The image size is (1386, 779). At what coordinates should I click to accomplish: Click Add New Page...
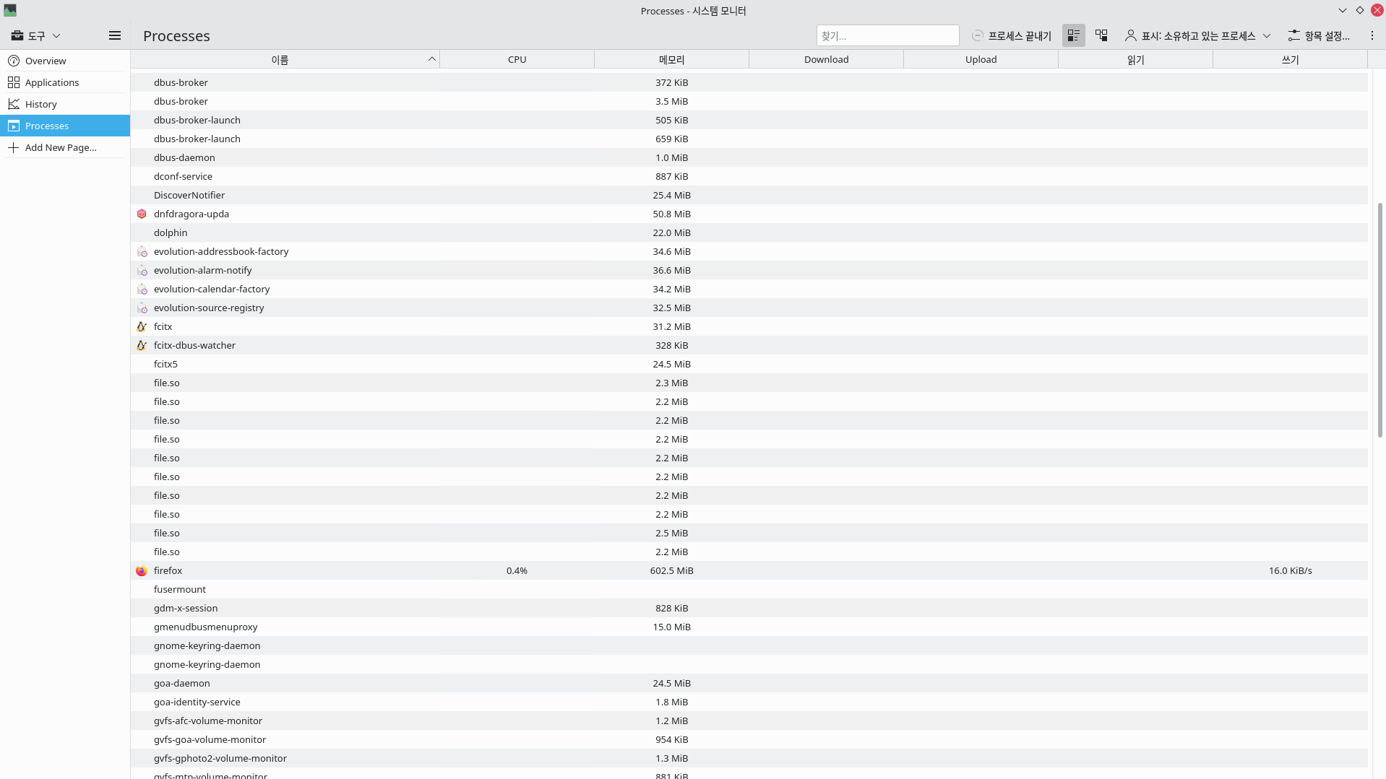pyautogui.click(x=65, y=147)
